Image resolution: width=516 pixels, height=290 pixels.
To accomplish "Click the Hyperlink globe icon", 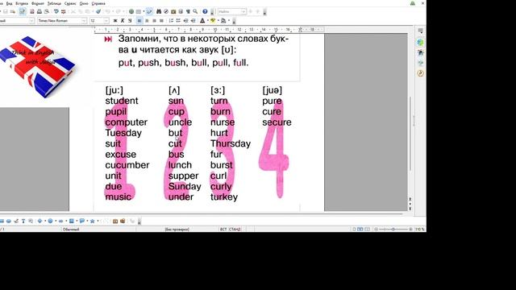I will coord(131,11).
